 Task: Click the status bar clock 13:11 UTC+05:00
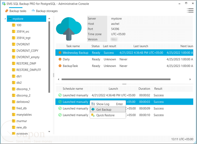(x=182, y=139)
